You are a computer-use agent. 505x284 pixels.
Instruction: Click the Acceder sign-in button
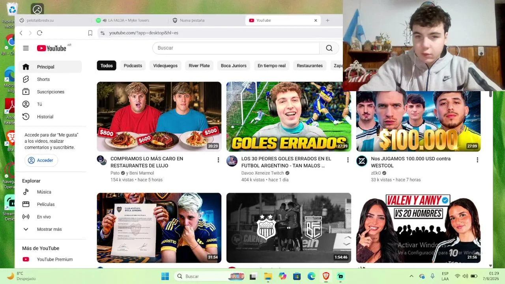pos(41,160)
